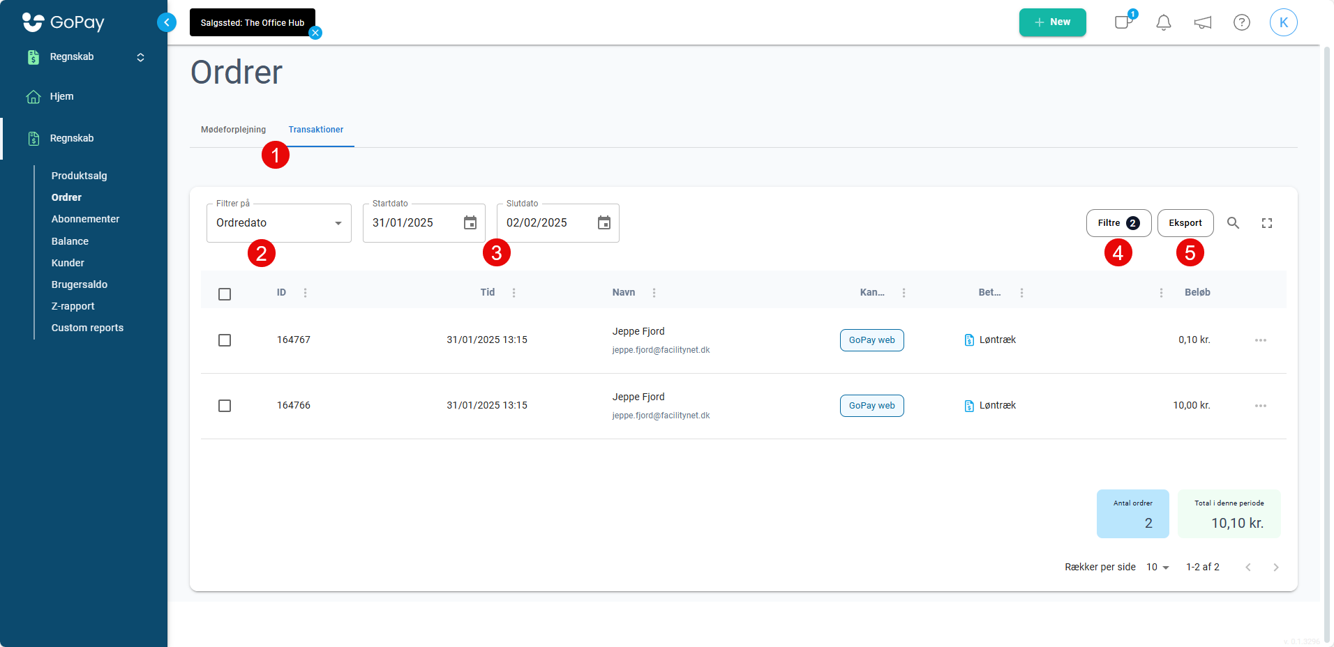Click the Eksport button
Viewport: 1334px width, 647px height.
coord(1185,223)
